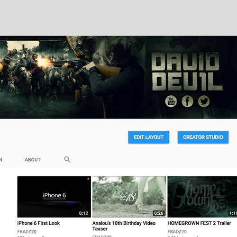Click the HOMEGROWN FEST 2 Trailer title

(x=199, y=223)
